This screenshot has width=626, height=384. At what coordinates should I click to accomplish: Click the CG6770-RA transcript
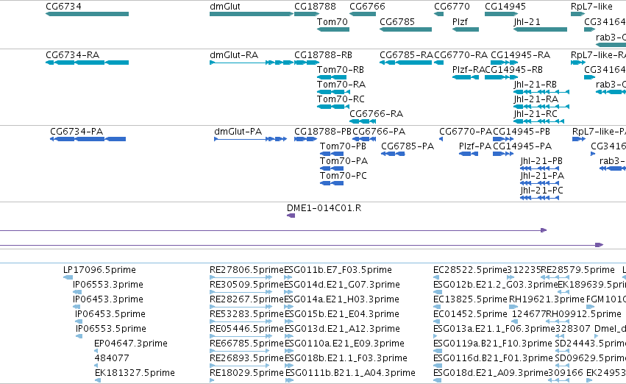[x=438, y=63]
